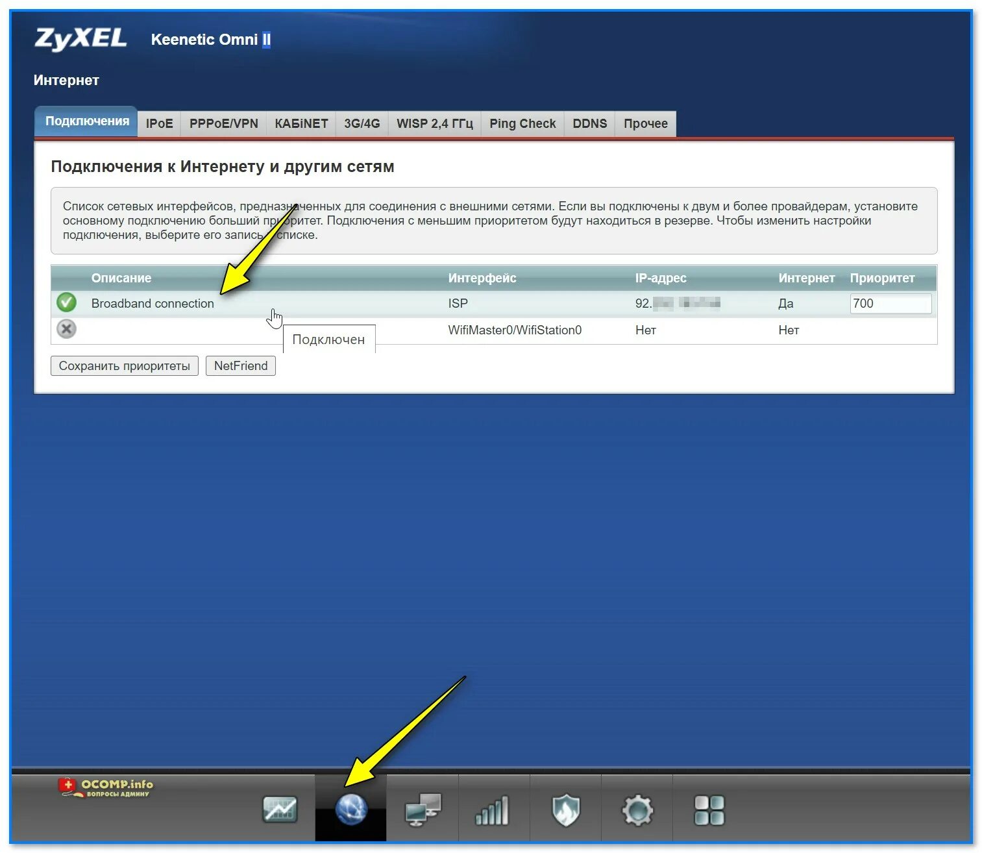Image resolution: width=982 pixels, height=853 pixels.
Task: Open the Ping Check tab
Action: (x=522, y=123)
